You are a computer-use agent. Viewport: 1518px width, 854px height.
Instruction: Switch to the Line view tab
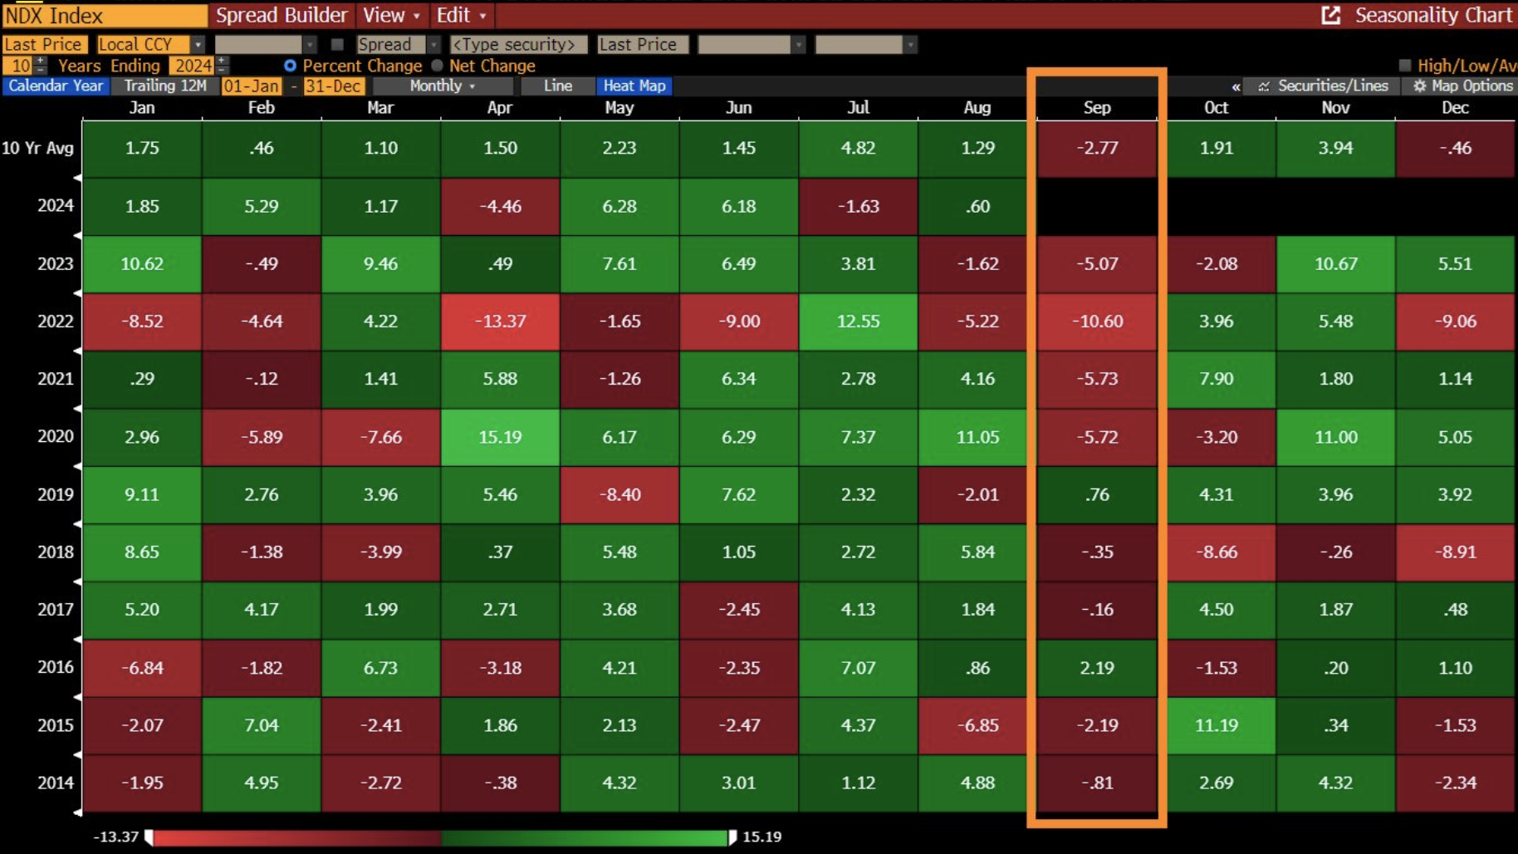pyautogui.click(x=557, y=86)
